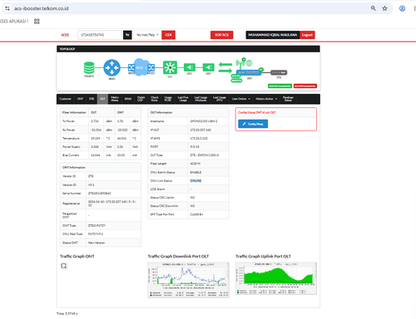Click the black 'by' button beside the number field
The height and width of the screenshot is (319, 416).
tap(127, 35)
